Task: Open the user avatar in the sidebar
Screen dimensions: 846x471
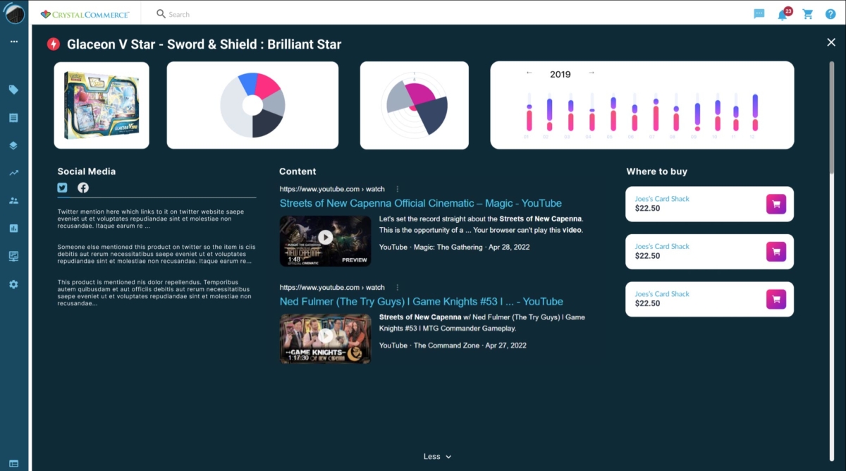Action: pos(15,13)
